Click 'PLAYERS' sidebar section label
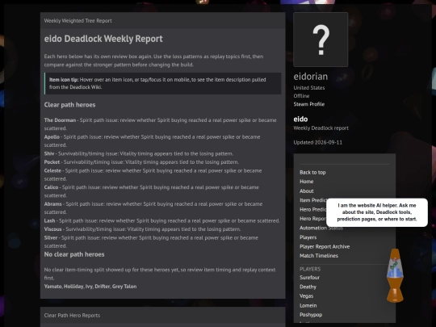Screen dimensions: 436x327 tap(310, 269)
